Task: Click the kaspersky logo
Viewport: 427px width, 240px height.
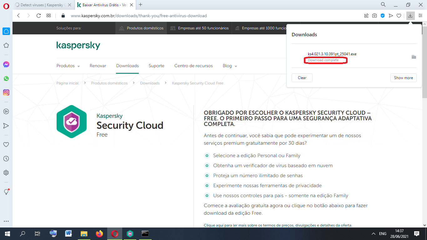Action: coord(78,46)
